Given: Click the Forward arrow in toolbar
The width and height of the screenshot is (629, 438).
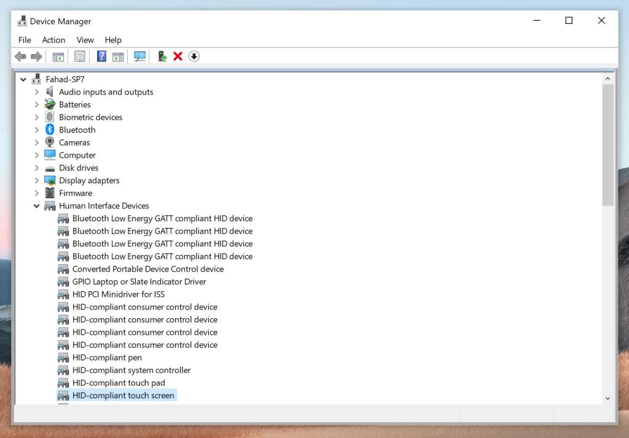Looking at the screenshot, I should coord(36,57).
